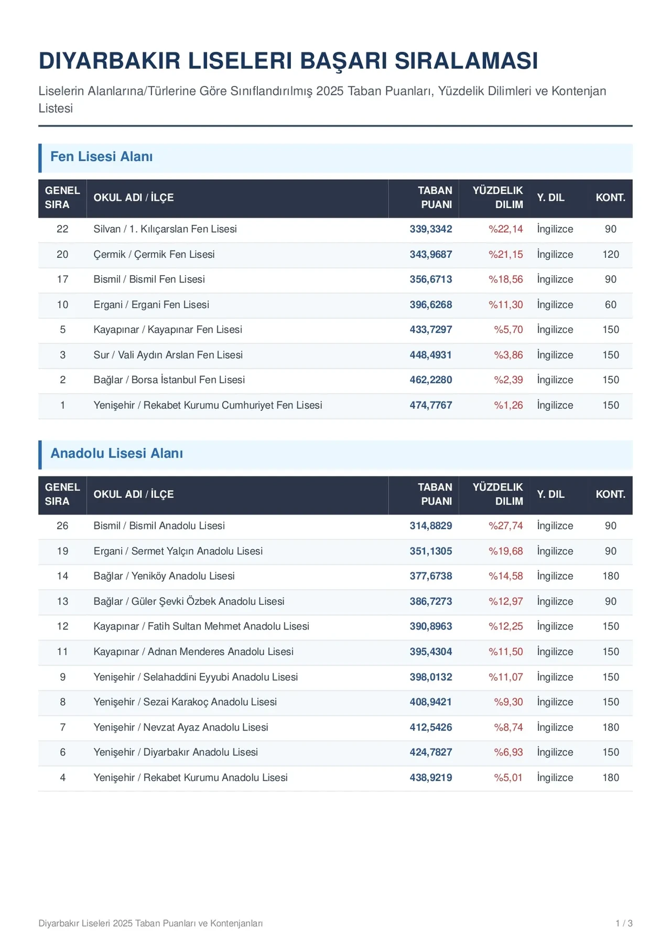Click the Güler Şevki Özbek Anadolu Lisesi row
The width and height of the screenshot is (671, 948).
tap(335, 601)
